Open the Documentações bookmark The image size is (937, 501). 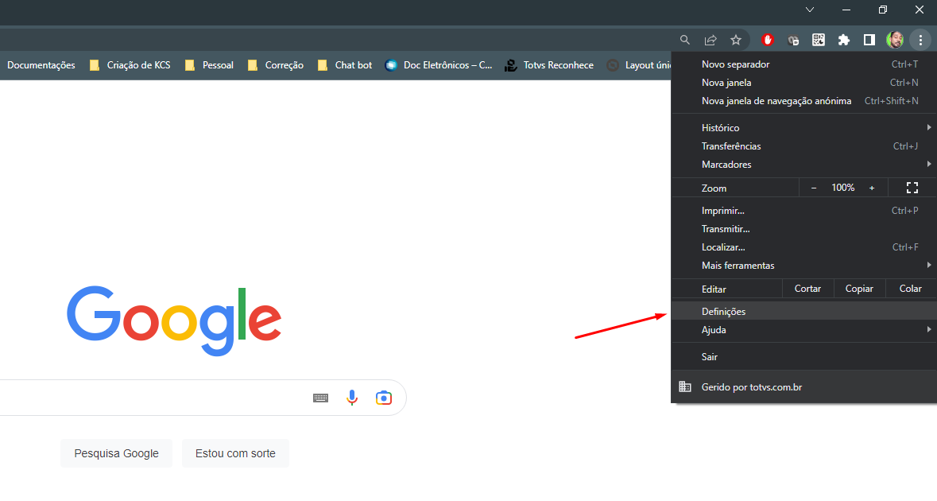point(41,65)
